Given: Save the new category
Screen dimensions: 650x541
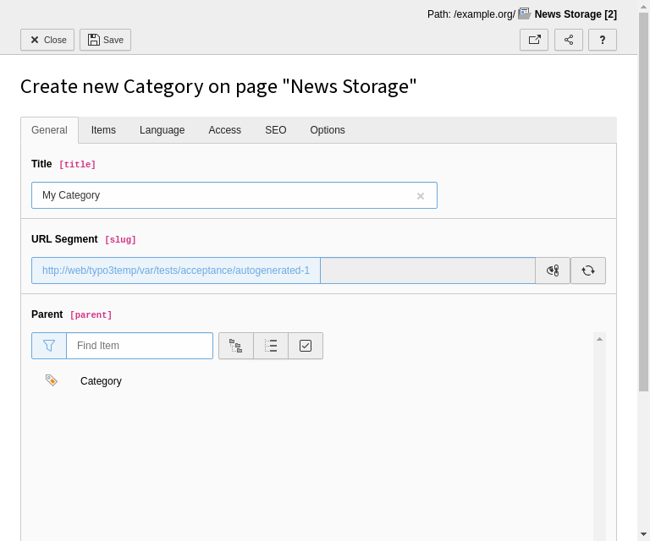Looking at the screenshot, I should (106, 40).
